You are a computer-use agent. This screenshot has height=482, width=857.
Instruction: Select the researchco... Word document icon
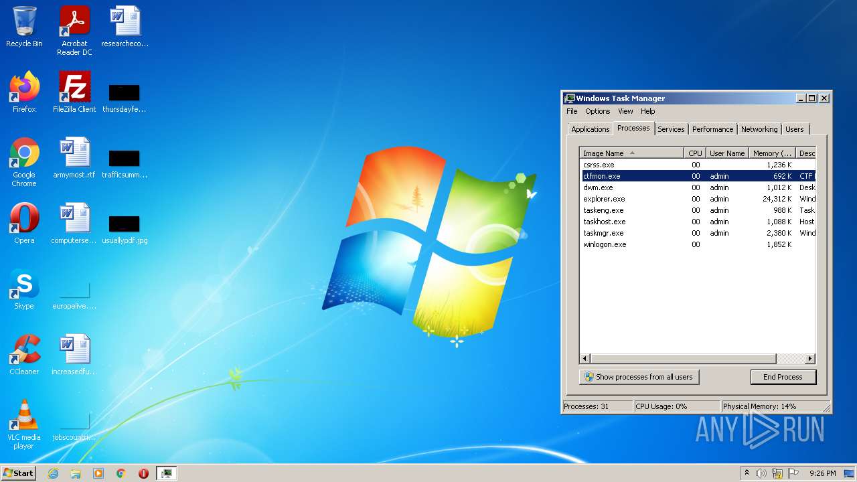point(125,27)
